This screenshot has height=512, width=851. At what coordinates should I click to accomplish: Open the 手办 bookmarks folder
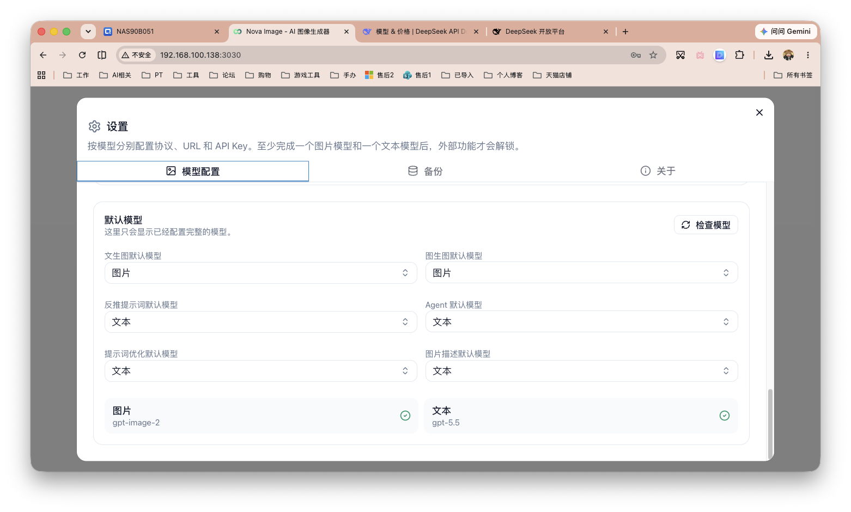(343, 75)
